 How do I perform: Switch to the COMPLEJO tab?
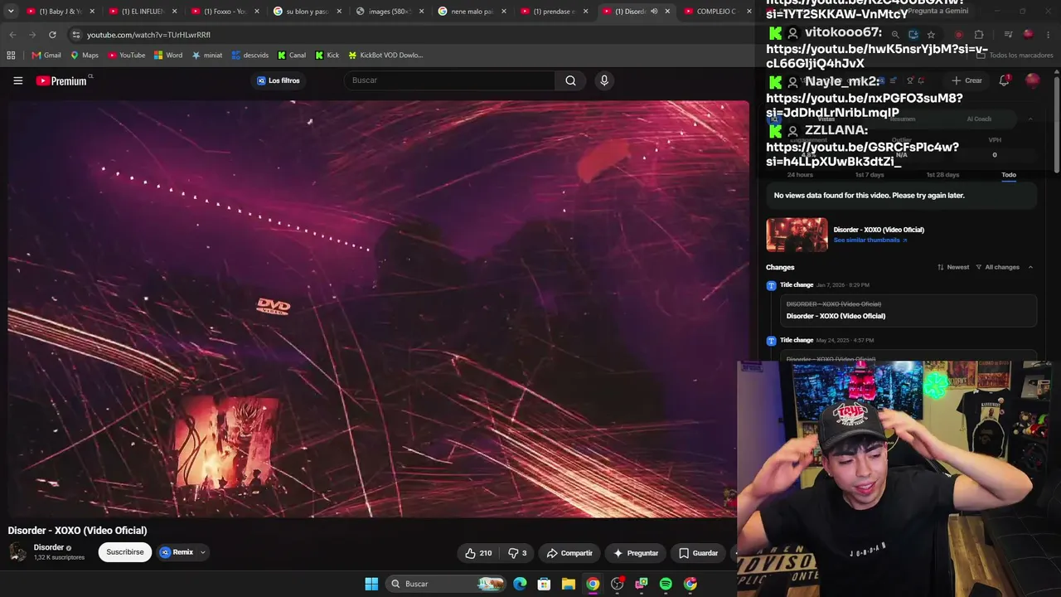point(717,12)
